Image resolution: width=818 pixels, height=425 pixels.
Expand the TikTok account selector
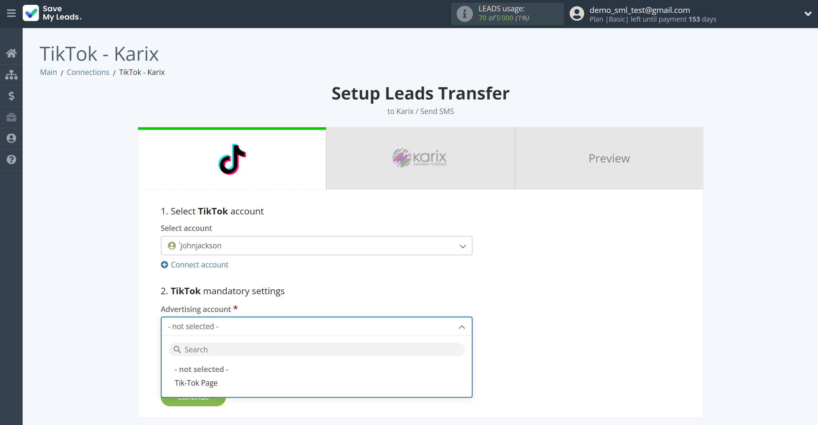pyautogui.click(x=317, y=245)
